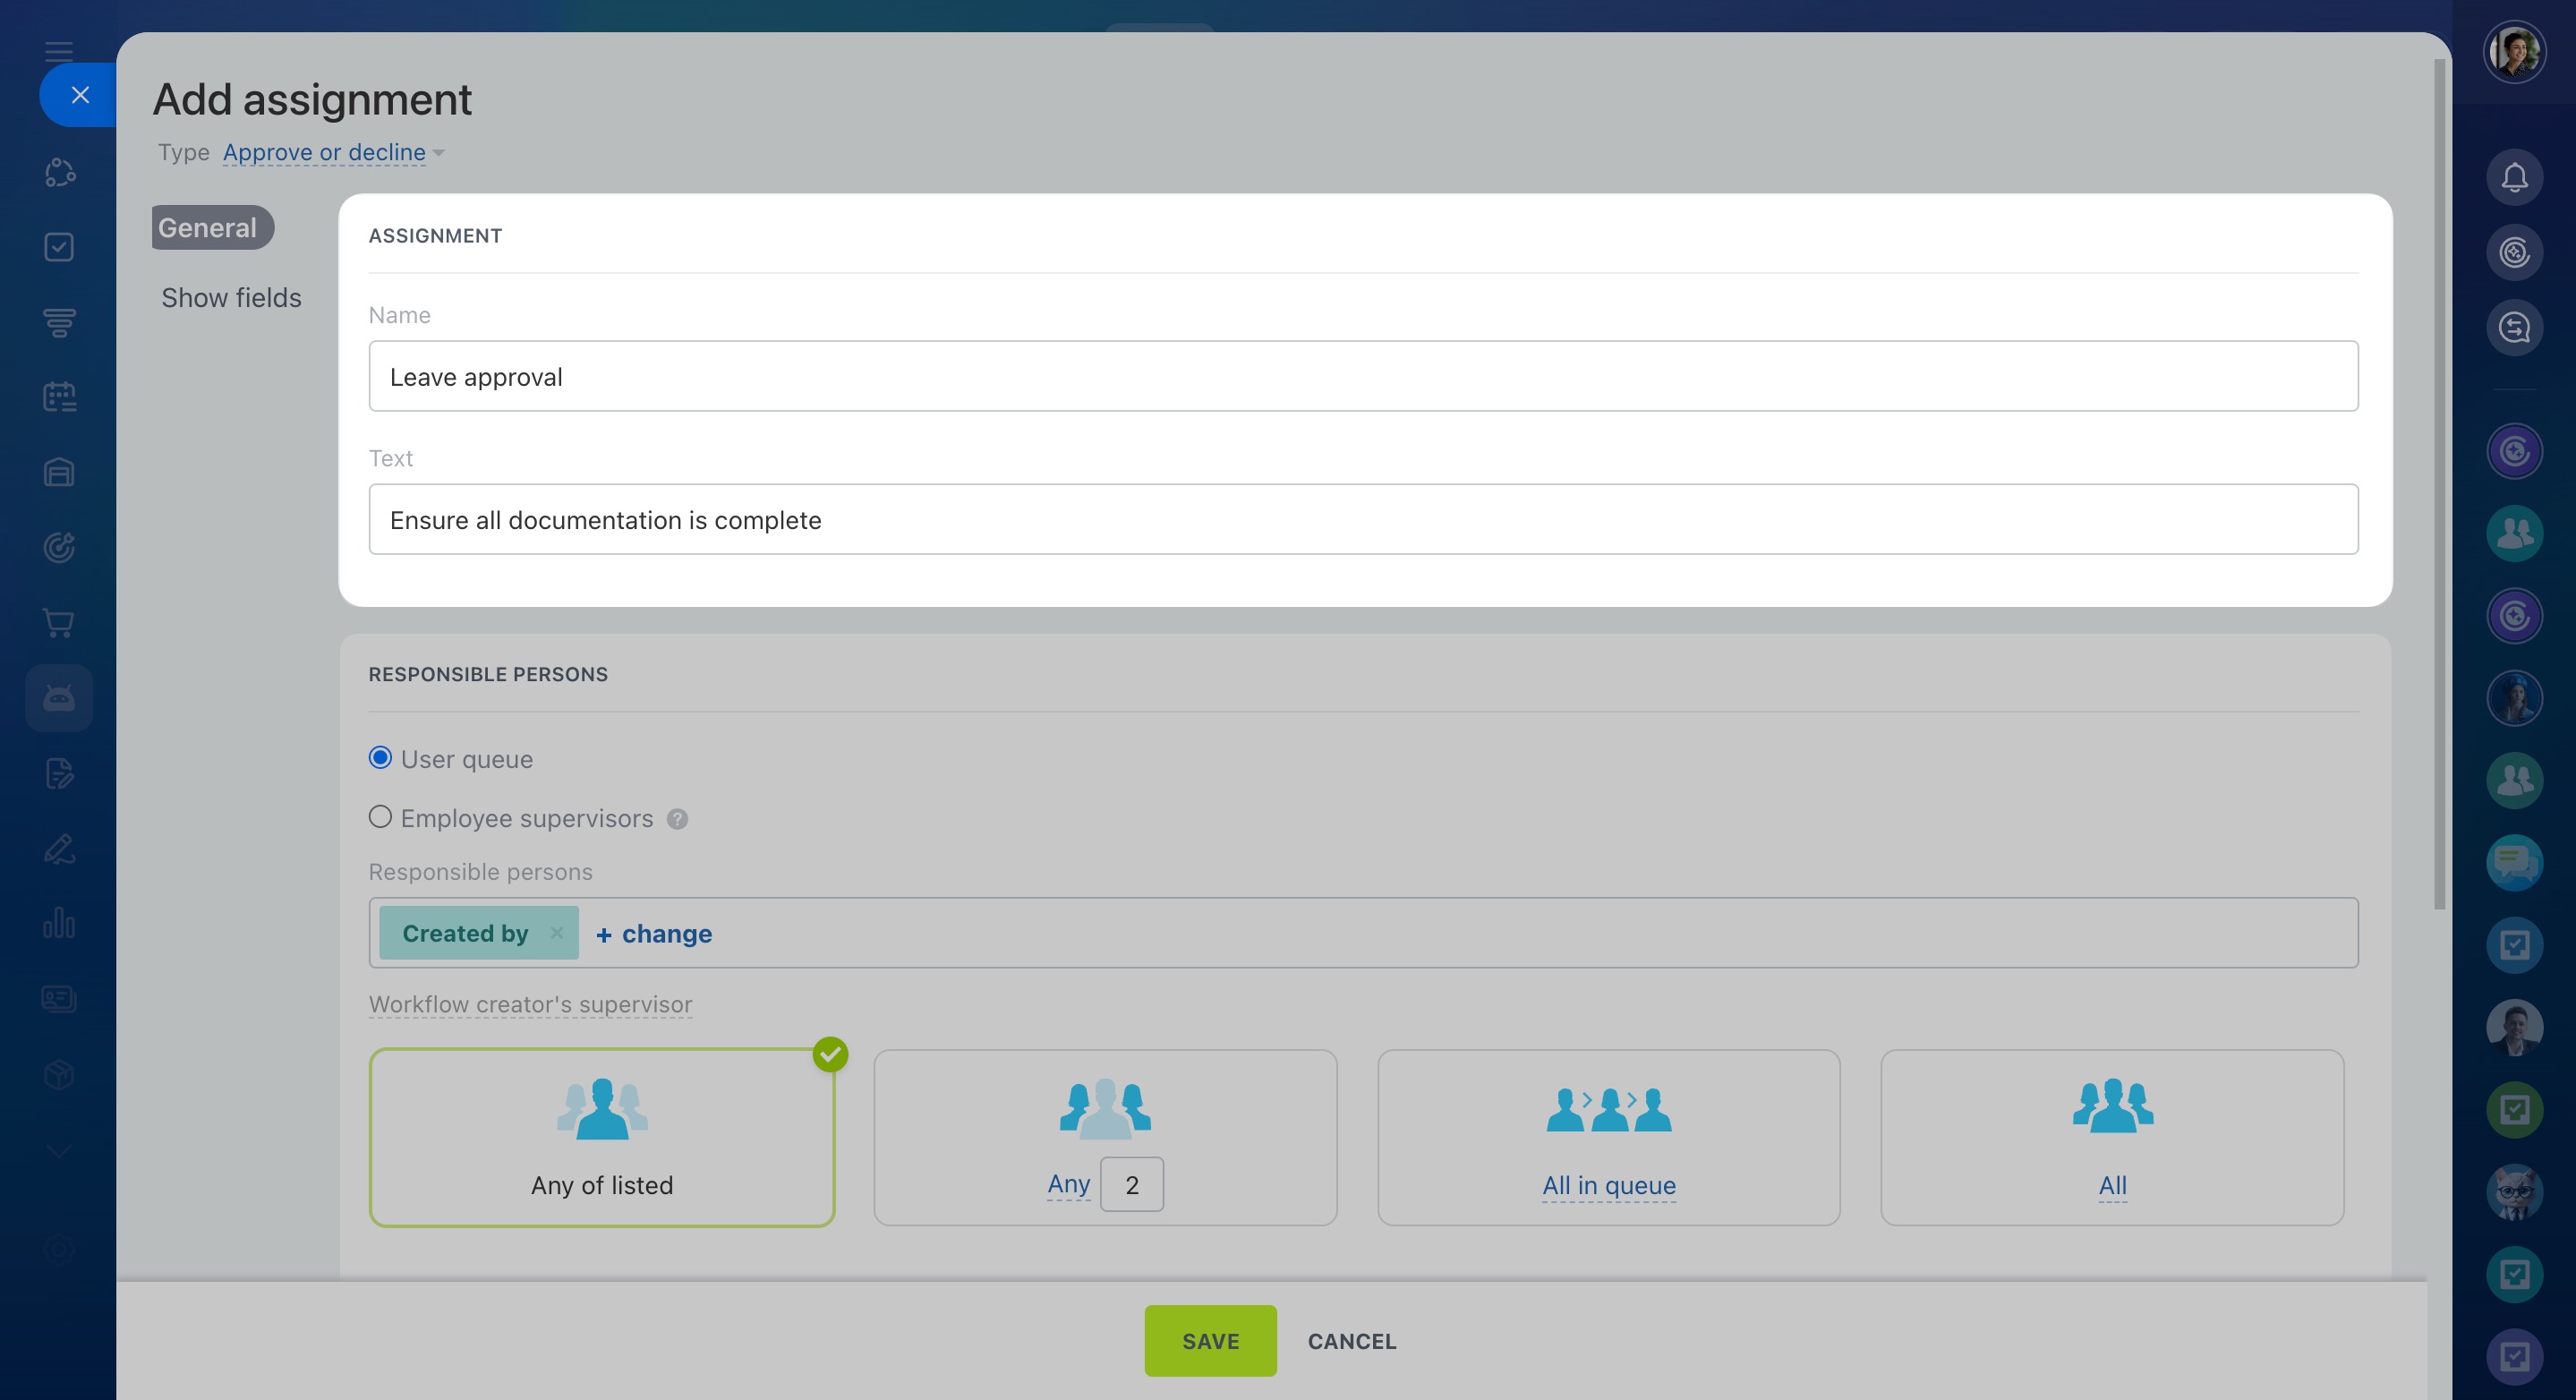This screenshot has width=2576, height=1400.
Task: Remove the Created by tag
Action: point(557,933)
